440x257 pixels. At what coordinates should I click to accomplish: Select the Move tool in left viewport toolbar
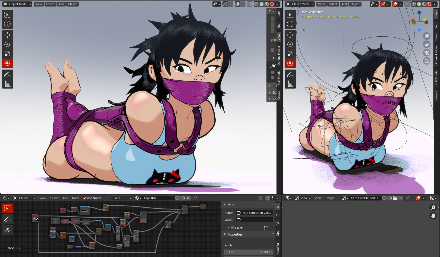coord(7,35)
